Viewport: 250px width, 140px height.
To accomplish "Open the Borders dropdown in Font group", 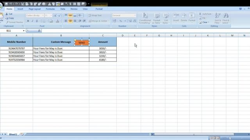I will point(47,21).
